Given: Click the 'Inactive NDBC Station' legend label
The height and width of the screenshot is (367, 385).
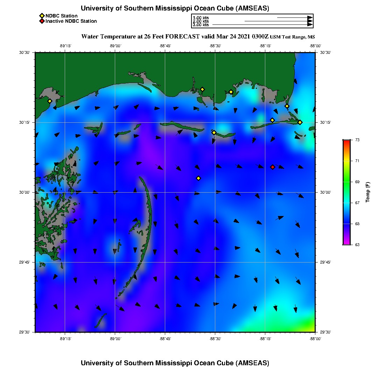Looking at the screenshot, I should click(71, 21).
